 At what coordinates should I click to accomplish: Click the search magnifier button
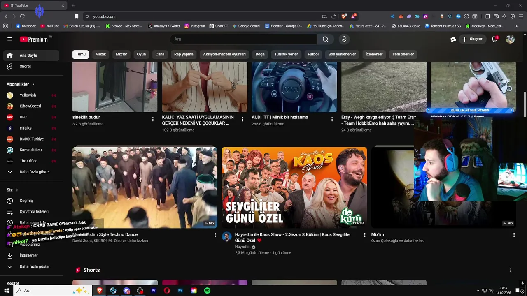pos(325,39)
